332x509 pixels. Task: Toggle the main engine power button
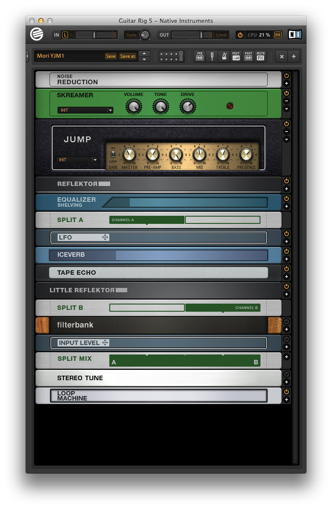click(x=240, y=35)
